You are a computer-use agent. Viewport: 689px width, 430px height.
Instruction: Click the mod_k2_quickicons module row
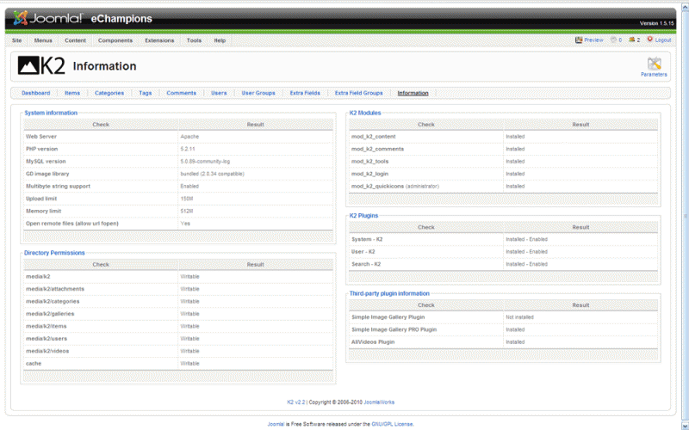click(x=503, y=186)
